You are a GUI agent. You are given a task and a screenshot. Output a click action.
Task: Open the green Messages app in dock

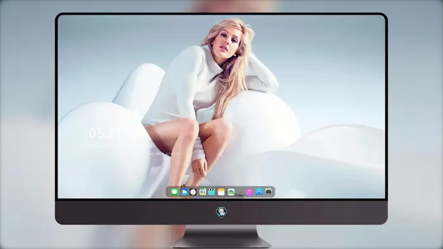(x=175, y=192)
